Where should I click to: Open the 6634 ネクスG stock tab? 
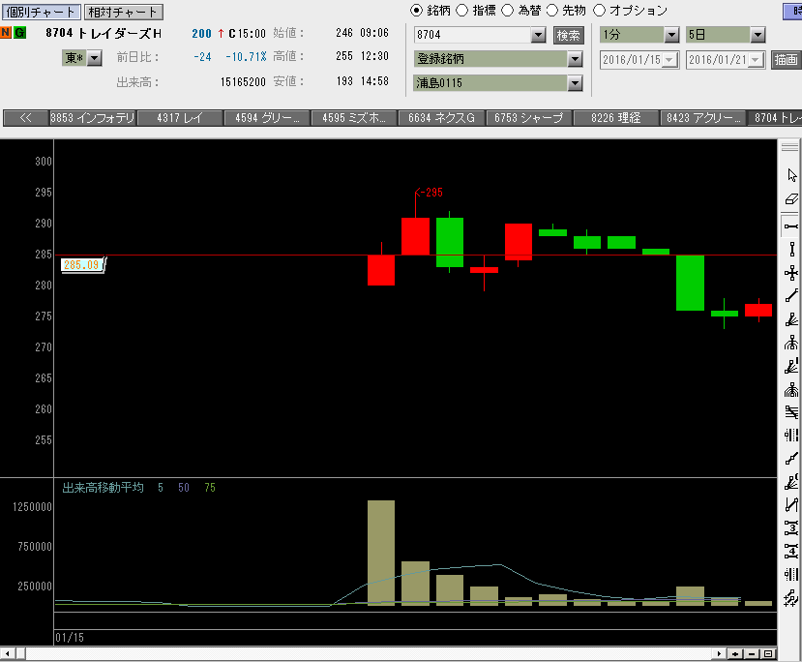coord(441,118)
